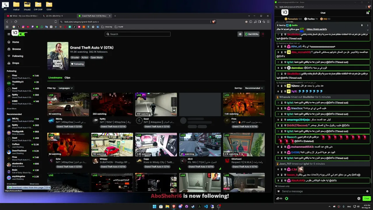Open the Languages filter dropdown
This screenshot has width=373, height=210.
66,88
